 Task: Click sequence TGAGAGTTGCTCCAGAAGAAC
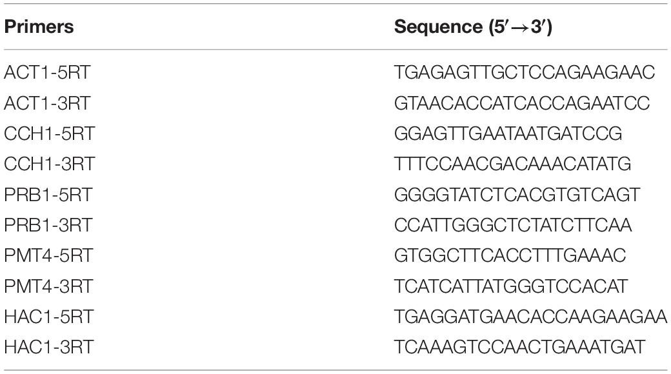click(525, 72)
